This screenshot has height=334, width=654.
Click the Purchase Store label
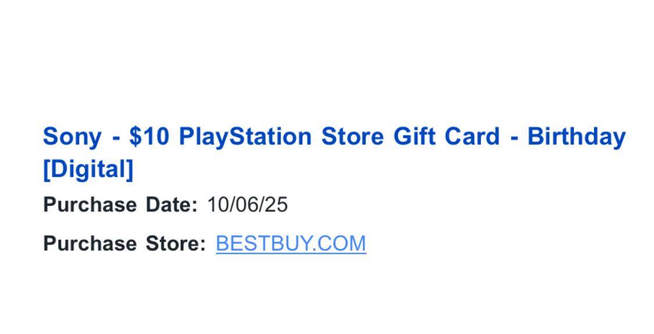pos(124,243)
